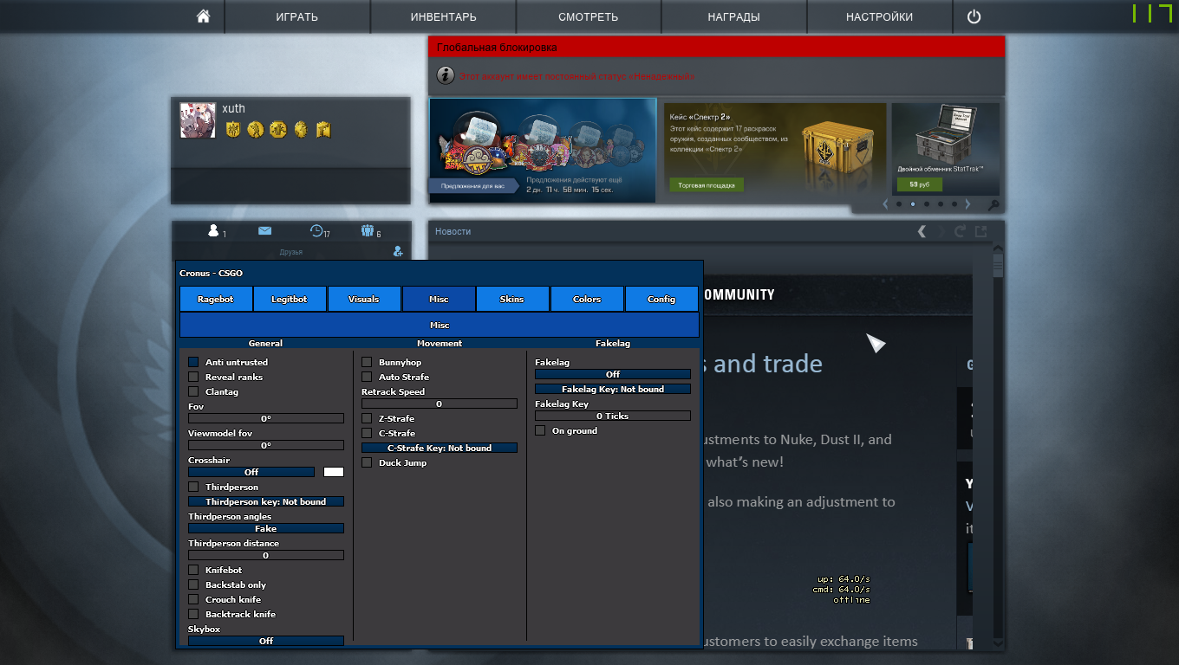Viewport: 1179px width, 665px height.
Task: Select the shield-shaped gold medal
Action: click(232, 130)
